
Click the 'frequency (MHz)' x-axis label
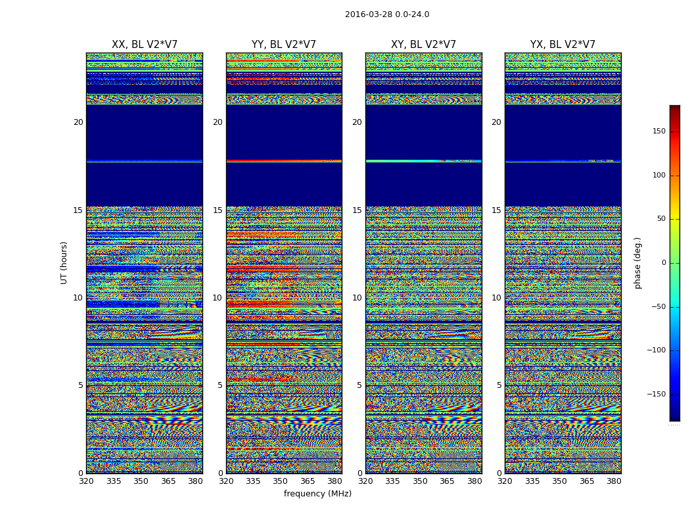[317, 493]
